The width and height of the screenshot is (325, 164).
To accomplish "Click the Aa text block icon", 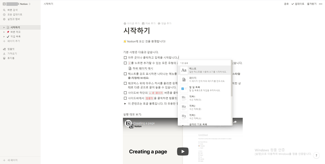I will (184, 70).
